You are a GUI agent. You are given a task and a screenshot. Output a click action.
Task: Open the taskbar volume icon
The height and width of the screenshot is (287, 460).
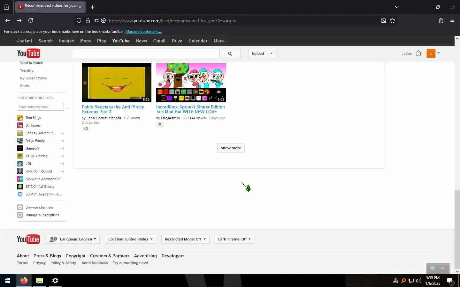[419, 281]
